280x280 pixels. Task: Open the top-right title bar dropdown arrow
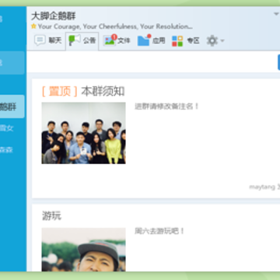coord(276,14)
